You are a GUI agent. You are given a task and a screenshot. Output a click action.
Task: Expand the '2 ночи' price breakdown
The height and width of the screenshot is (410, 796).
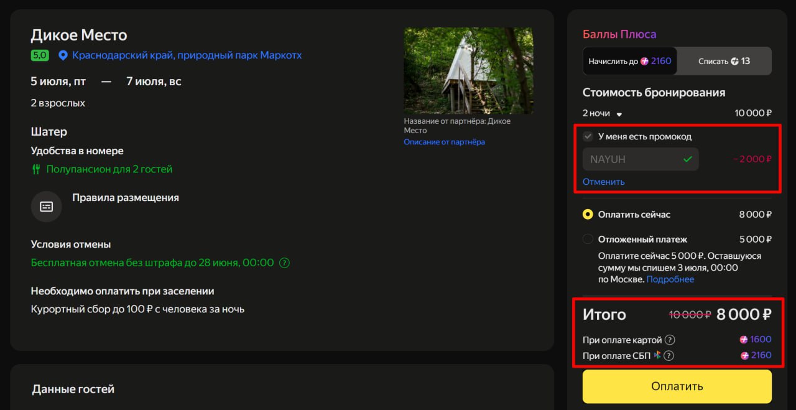[602, 113]
